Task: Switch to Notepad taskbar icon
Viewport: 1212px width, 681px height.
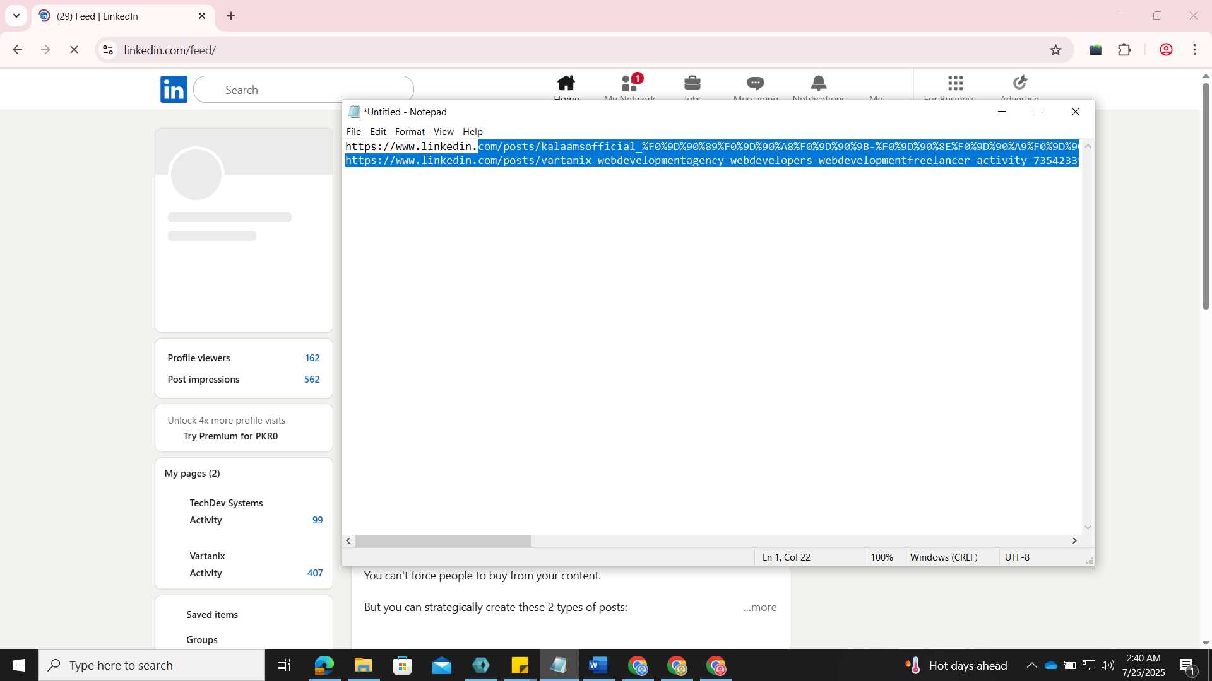Action: [x=559, y=665]
